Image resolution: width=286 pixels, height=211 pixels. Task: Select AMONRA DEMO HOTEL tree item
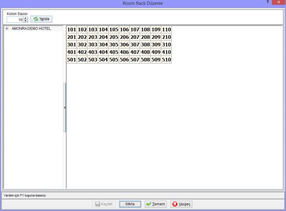click(x=31, y=29)
